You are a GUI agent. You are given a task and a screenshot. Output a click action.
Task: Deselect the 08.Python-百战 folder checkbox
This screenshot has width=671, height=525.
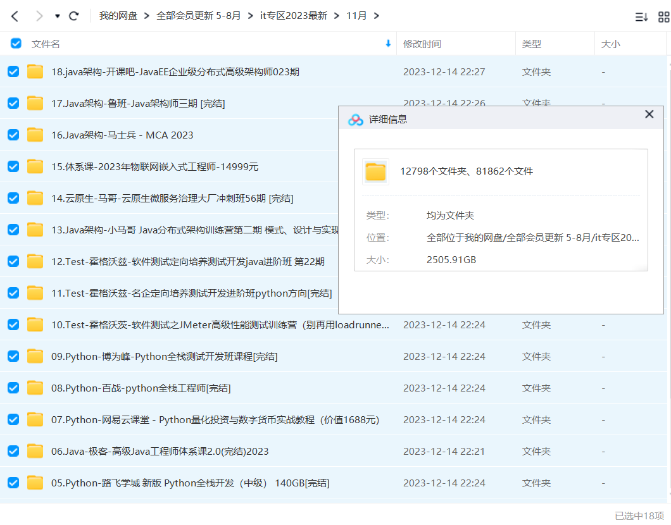point(13,388)
